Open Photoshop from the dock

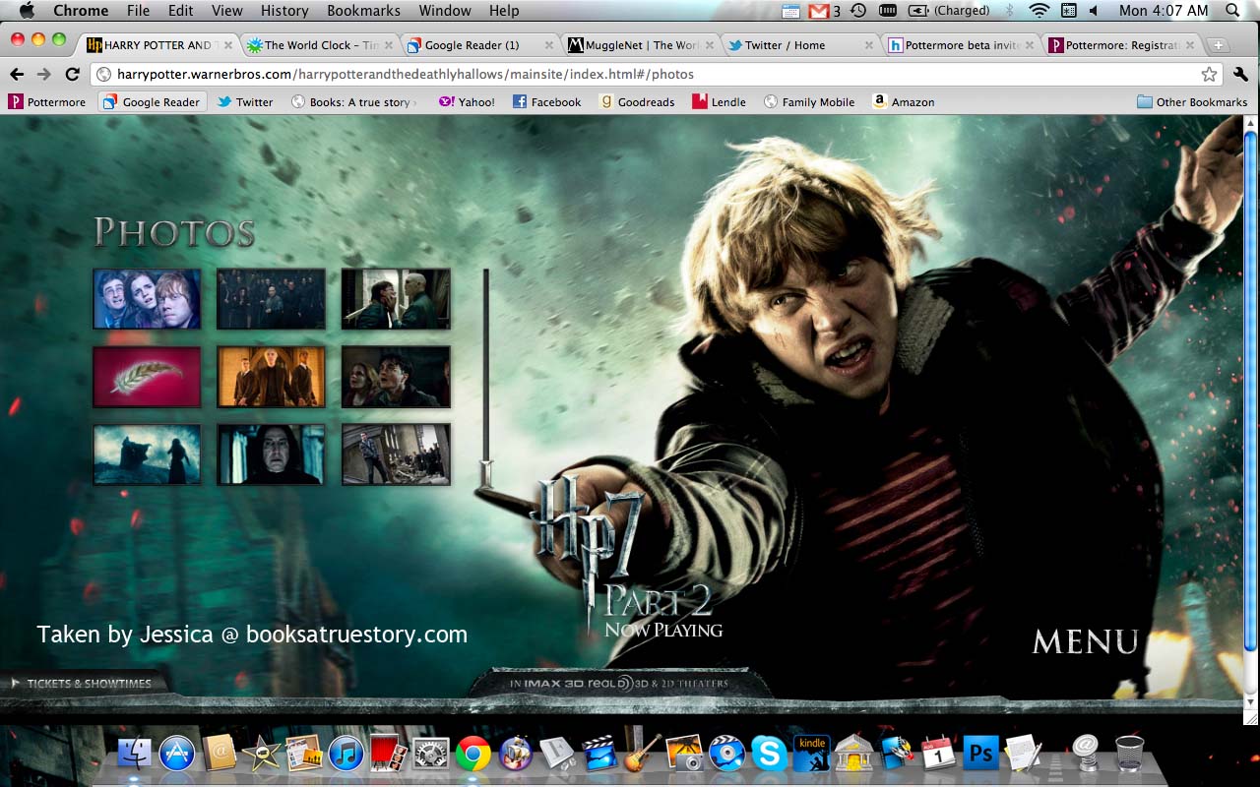coord(980,753)
